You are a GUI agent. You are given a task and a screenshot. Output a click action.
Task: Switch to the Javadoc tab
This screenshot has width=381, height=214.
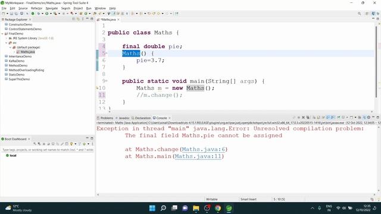click(122, 118)
